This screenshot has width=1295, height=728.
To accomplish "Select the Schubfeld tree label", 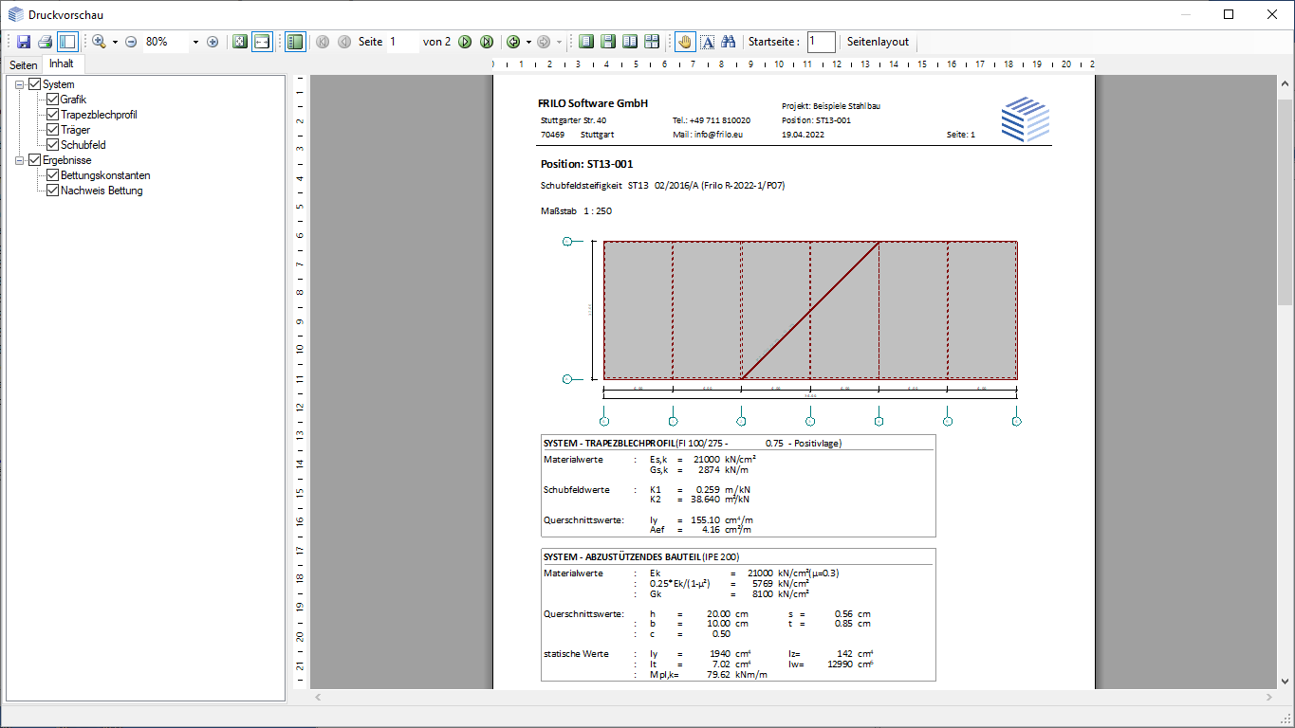I will 83,145.
